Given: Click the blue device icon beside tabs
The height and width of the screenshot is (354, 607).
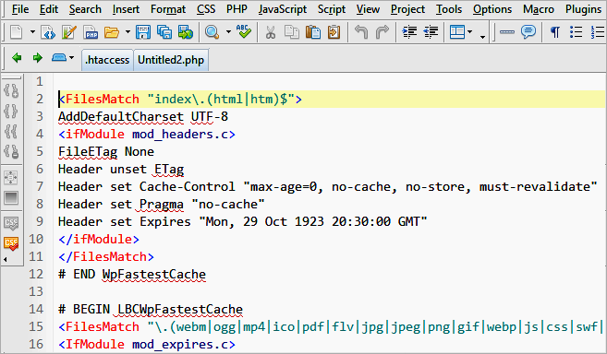Looking at the screenshot, I should (x=59, y=57).
